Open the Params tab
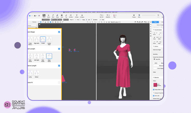Viewport: 191px width, 113px height. point(34,22)
